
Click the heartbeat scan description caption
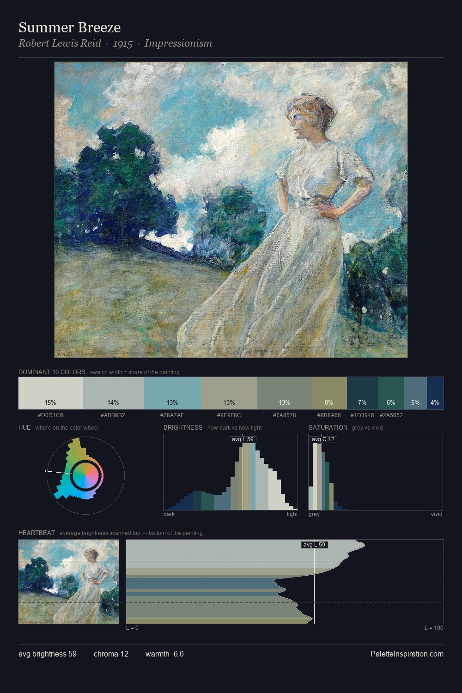pyautogui.click(x=131, y=533)
